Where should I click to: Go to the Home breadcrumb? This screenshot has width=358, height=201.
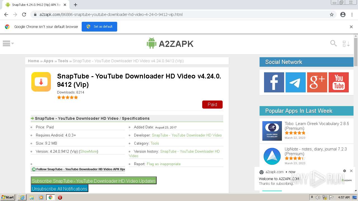[34, 61]
